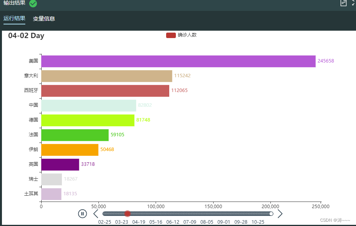Click the 瑞士 axis label

(x=33, y=179)
